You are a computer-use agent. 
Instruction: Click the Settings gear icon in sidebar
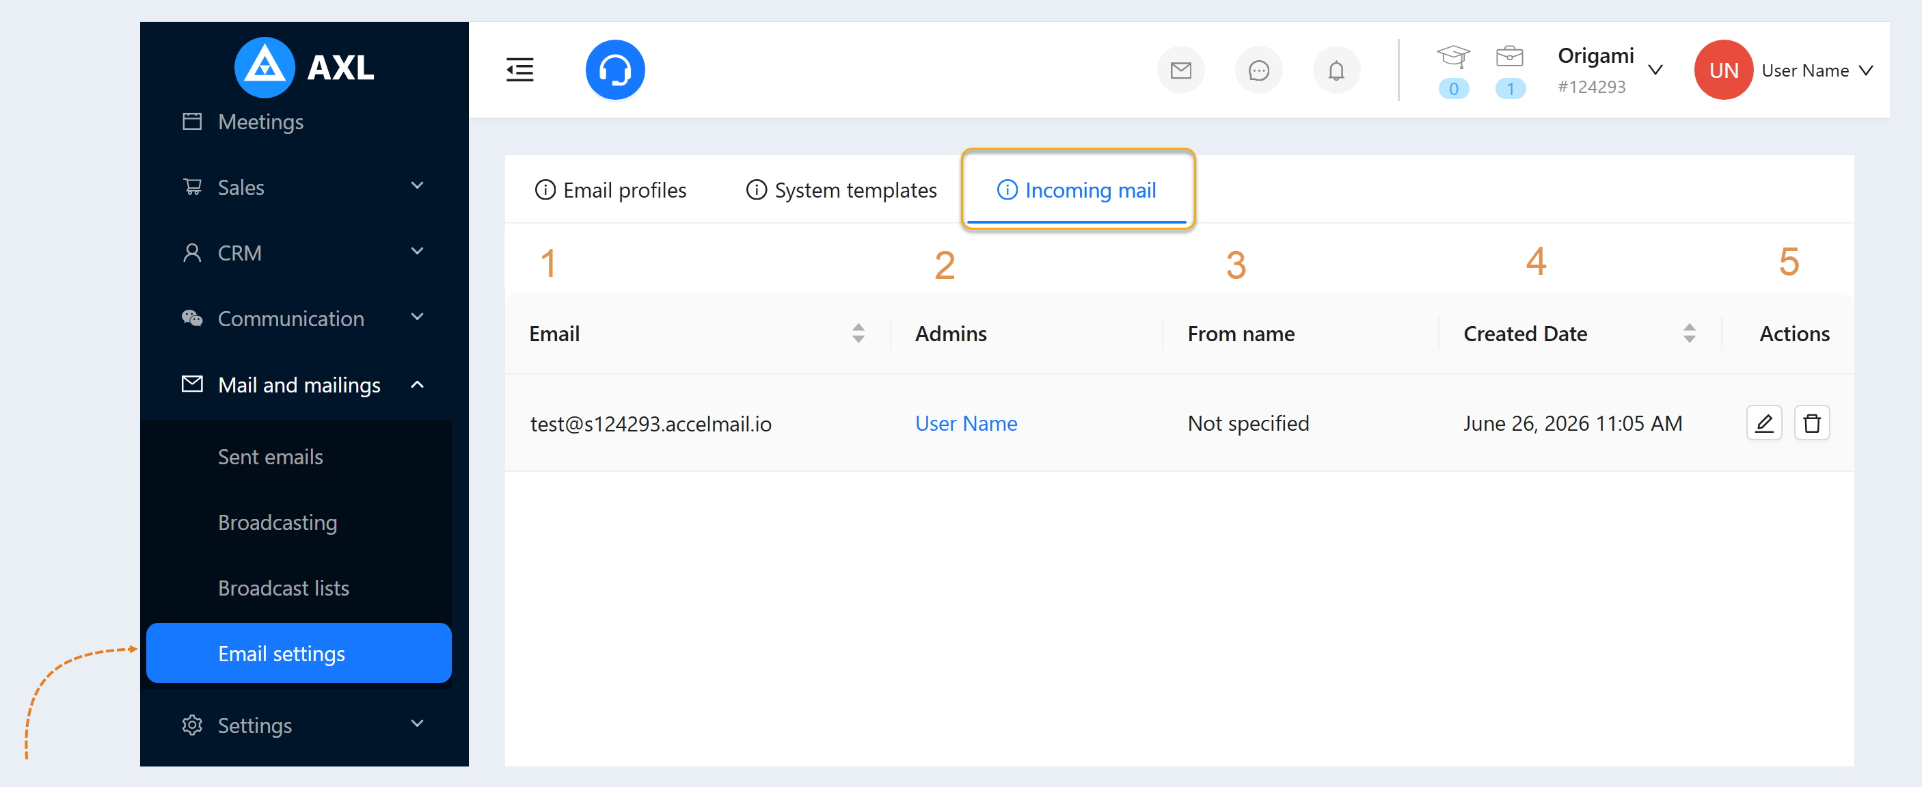point(192,725)
